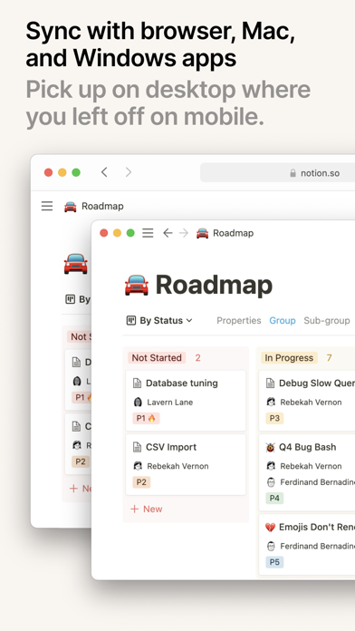The width and height of the screenshot is (355, 631).
Task: Select the Sub-group option
Action: [x=326, y=321]
